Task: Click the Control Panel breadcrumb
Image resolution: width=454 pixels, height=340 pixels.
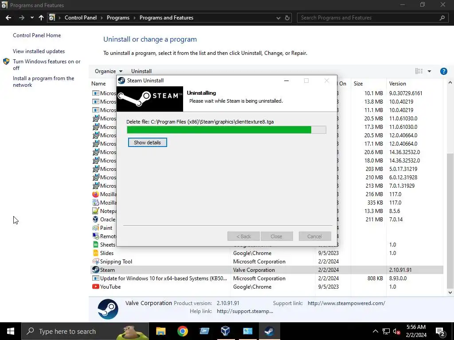Action: (x=81, y=18)
